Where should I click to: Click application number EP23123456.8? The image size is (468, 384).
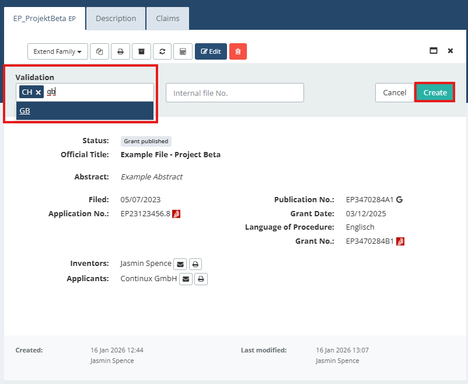145,214
